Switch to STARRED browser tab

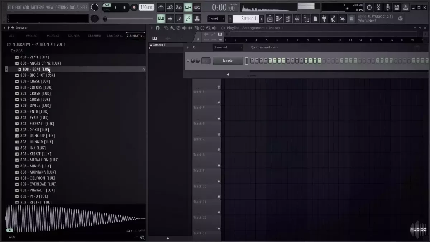pyautogui.click(x=94, y=36)
